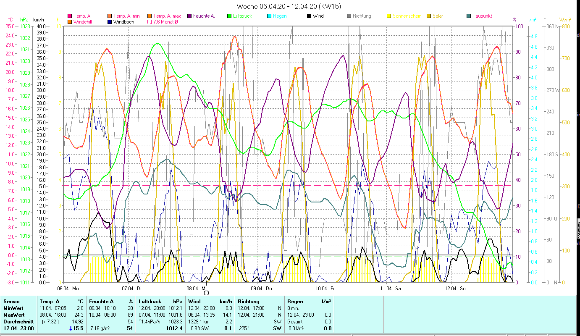Click the yellow Sonnenschein legend swatch
Image resolution: width=580 pixels, height=336 pixels.
[389, 16]
